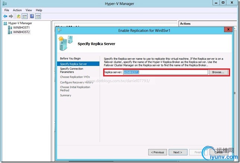Minimize the Hyper-V Manager window
240x163 pixels.
(216, 3)
